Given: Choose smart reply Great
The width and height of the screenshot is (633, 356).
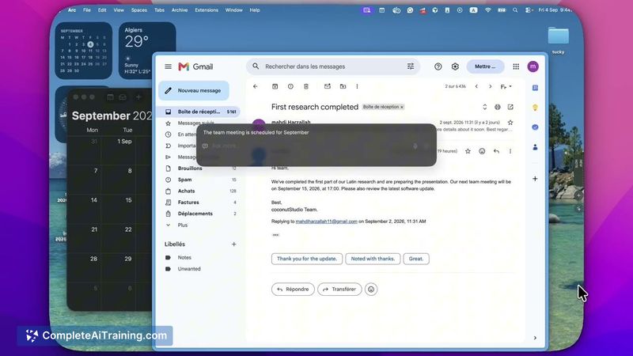Looking at the screenshot, I should coord(416,259).
